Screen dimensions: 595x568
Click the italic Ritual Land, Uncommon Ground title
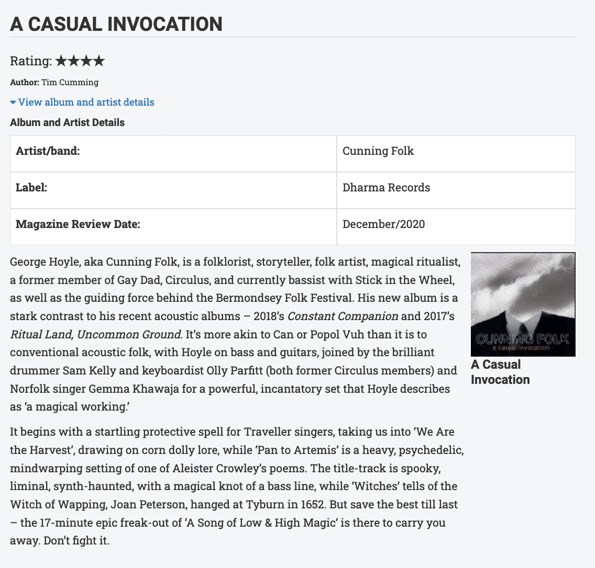[95, 334]
